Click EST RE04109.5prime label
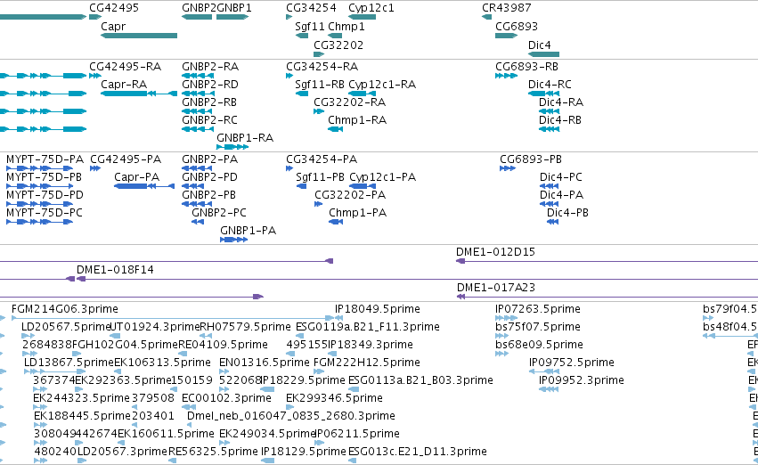This screenshot has height=465, width=758. [x=223, y=345]
